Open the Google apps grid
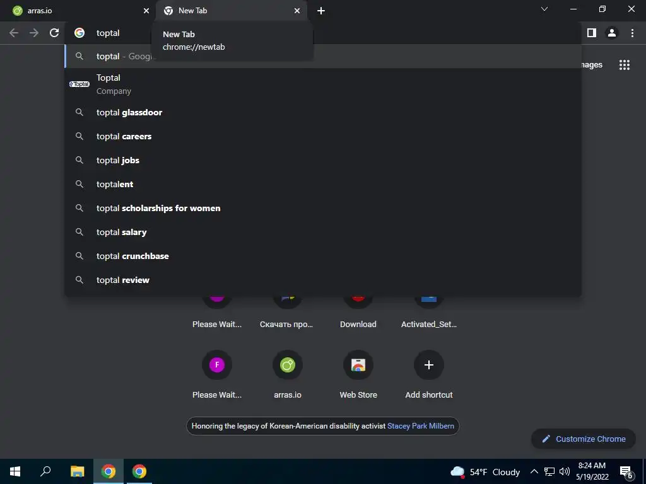 625,65
